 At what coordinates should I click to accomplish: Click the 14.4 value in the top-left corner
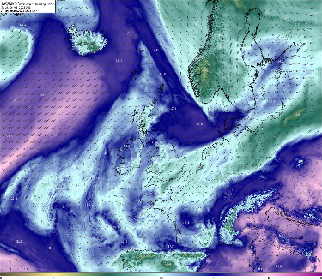click(x=23, y=25)
